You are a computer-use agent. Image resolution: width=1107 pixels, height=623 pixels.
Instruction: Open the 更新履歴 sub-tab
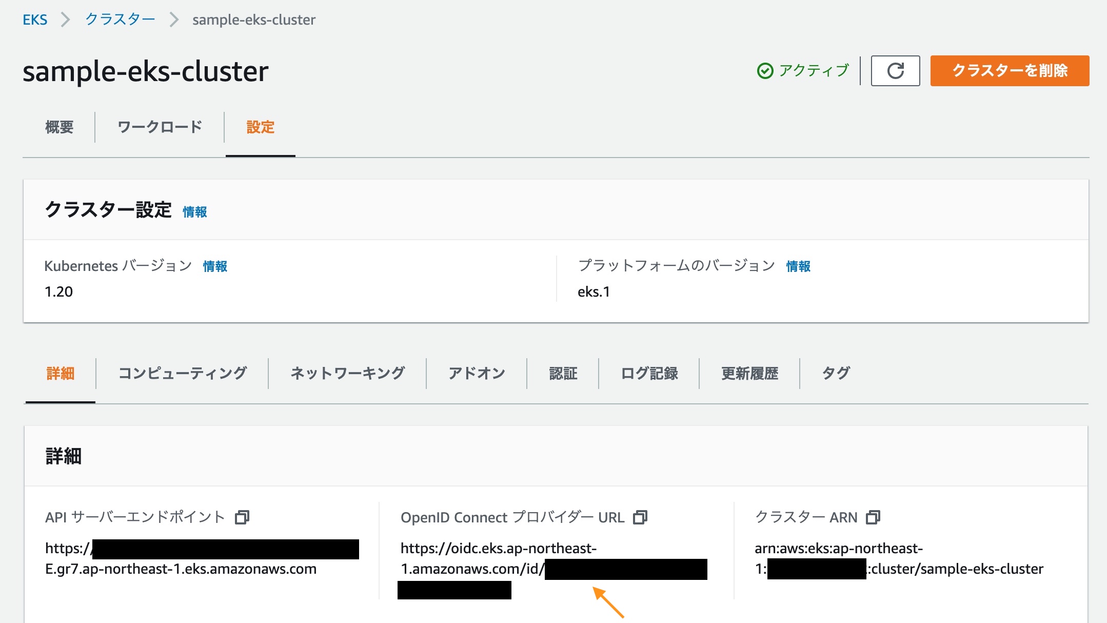click(x=749, y=373)
